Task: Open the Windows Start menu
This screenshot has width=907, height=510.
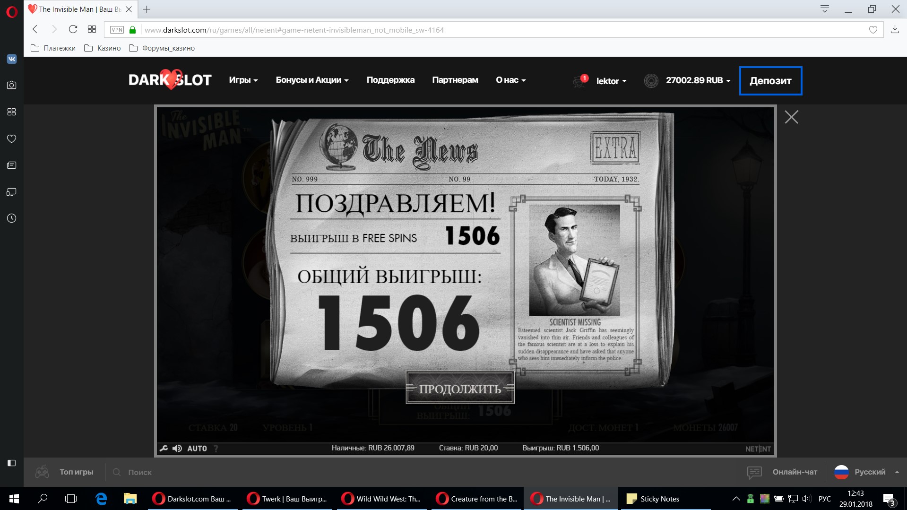Action: tap(14, 499)
